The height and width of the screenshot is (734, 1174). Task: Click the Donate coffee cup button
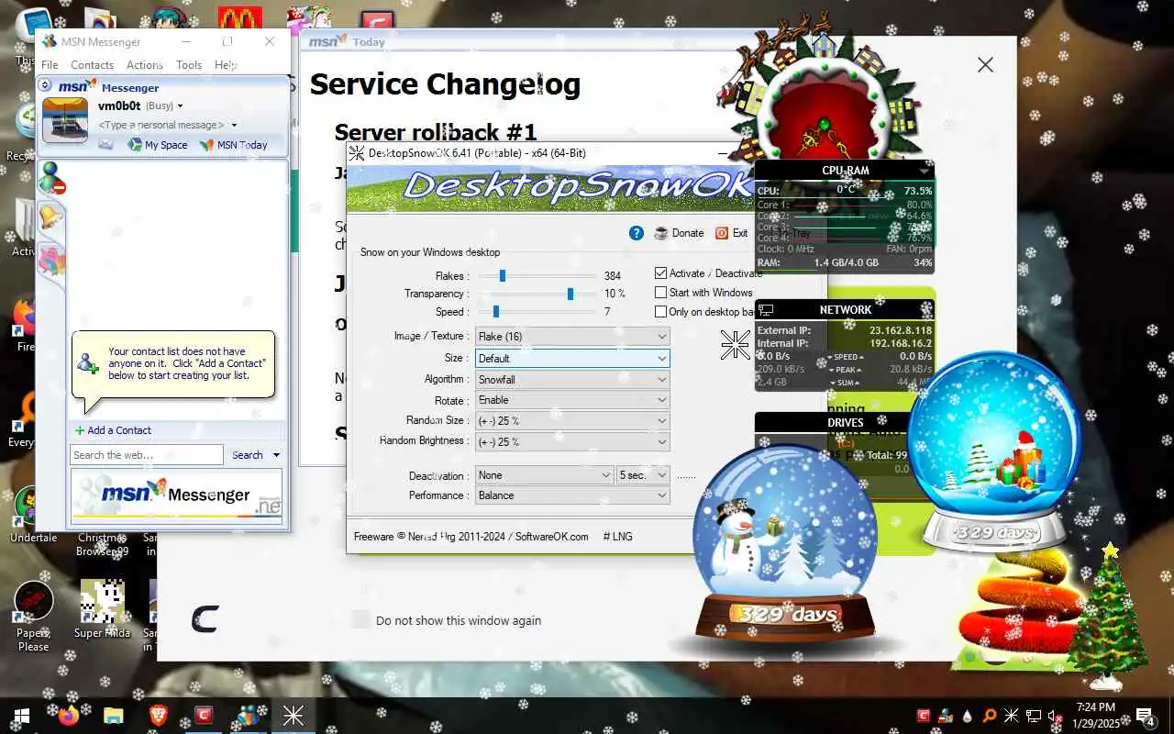[679, 233]
